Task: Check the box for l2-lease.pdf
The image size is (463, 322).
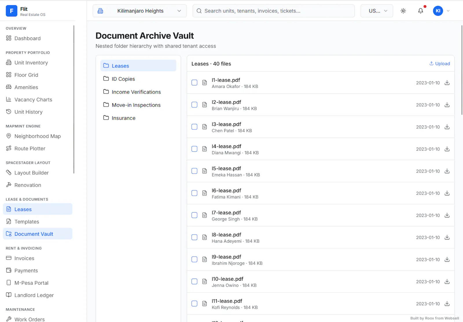Action: pos(194,105)
